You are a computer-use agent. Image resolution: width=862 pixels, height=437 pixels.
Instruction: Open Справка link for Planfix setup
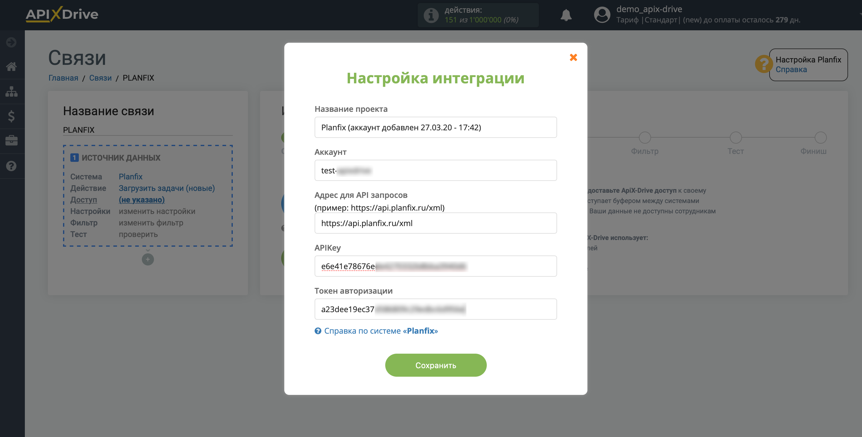[791, 69]
